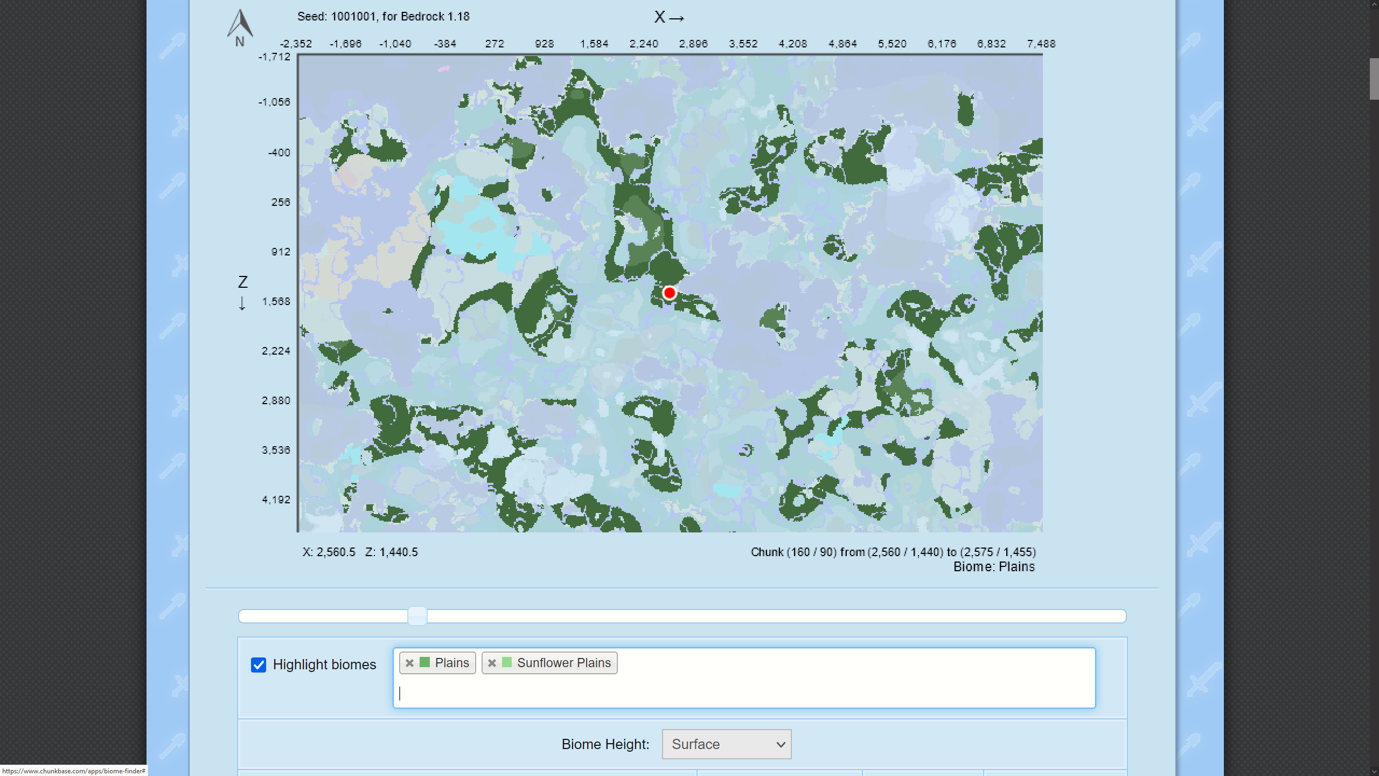This screenshot has height=776, width=1379.
Task: Click the dark green Plains color swatch
Action: (425, 663)
